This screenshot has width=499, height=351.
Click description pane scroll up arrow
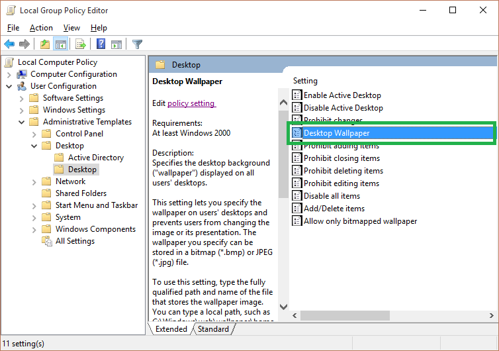click(x=283, y=103)
